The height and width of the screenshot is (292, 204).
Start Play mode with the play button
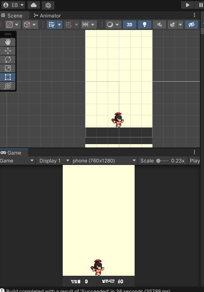click(188, 5)
